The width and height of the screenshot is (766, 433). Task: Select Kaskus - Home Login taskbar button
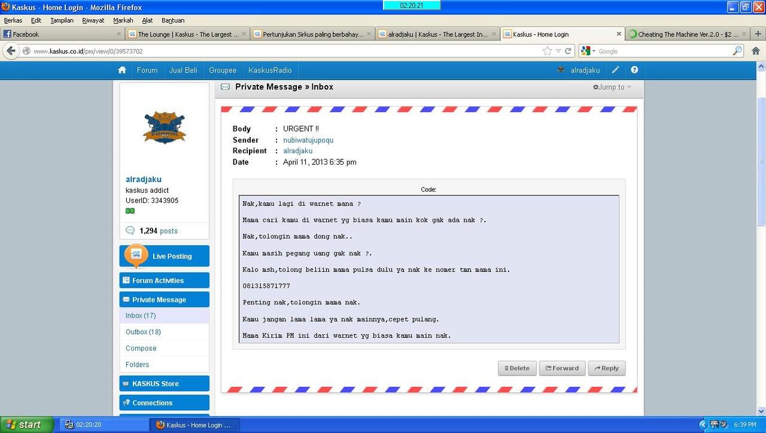(x=196, y=425)
